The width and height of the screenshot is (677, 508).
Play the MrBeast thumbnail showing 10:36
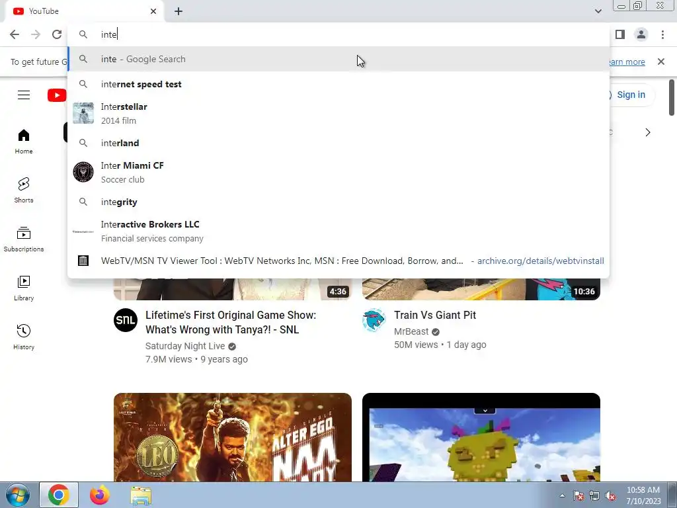coord(481,289)
